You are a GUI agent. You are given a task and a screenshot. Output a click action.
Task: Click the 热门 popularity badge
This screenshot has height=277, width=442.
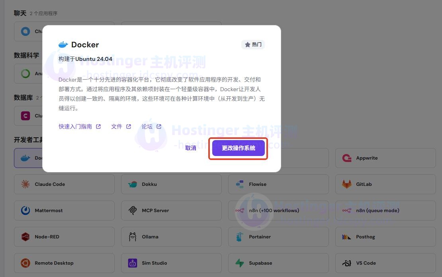[253, 44]
